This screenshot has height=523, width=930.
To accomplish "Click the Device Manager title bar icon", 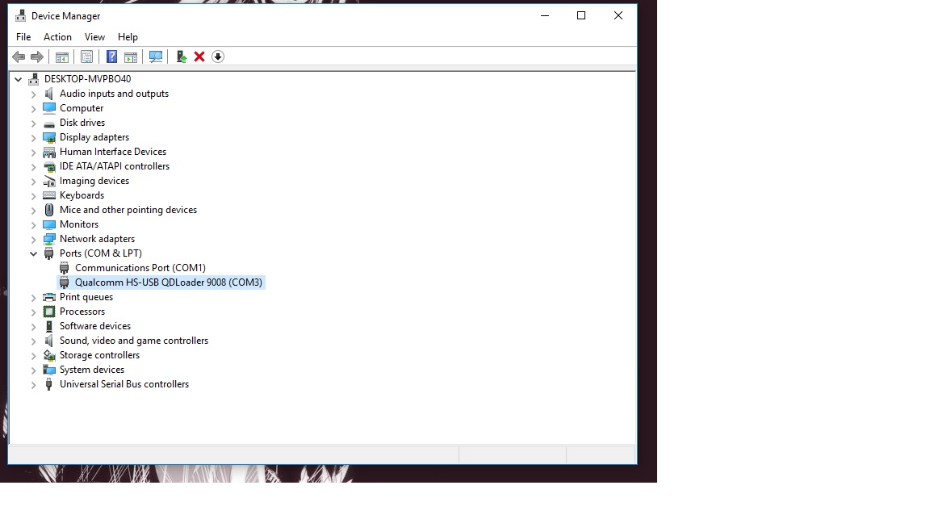I will (x=21, y=16).
